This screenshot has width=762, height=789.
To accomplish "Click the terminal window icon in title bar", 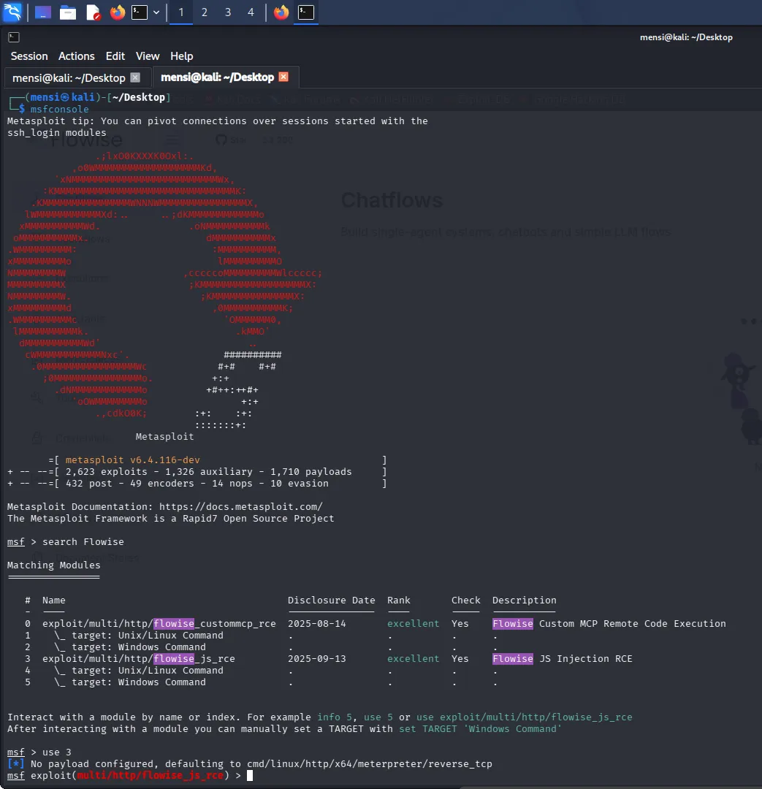I will coord(14,37).
